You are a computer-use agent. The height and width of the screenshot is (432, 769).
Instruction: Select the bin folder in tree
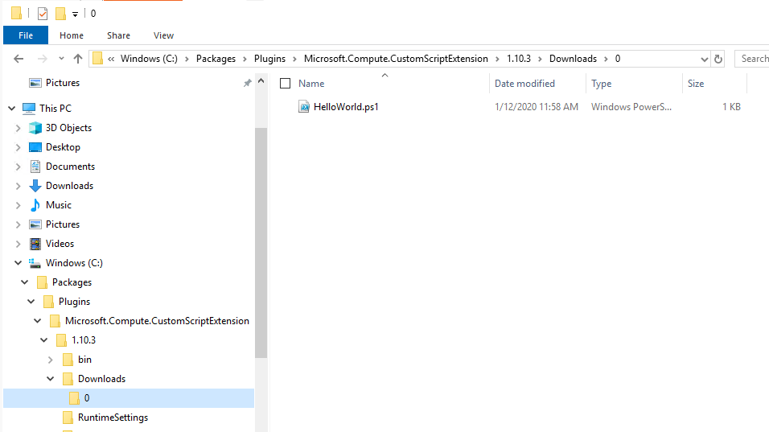point(84,360)
